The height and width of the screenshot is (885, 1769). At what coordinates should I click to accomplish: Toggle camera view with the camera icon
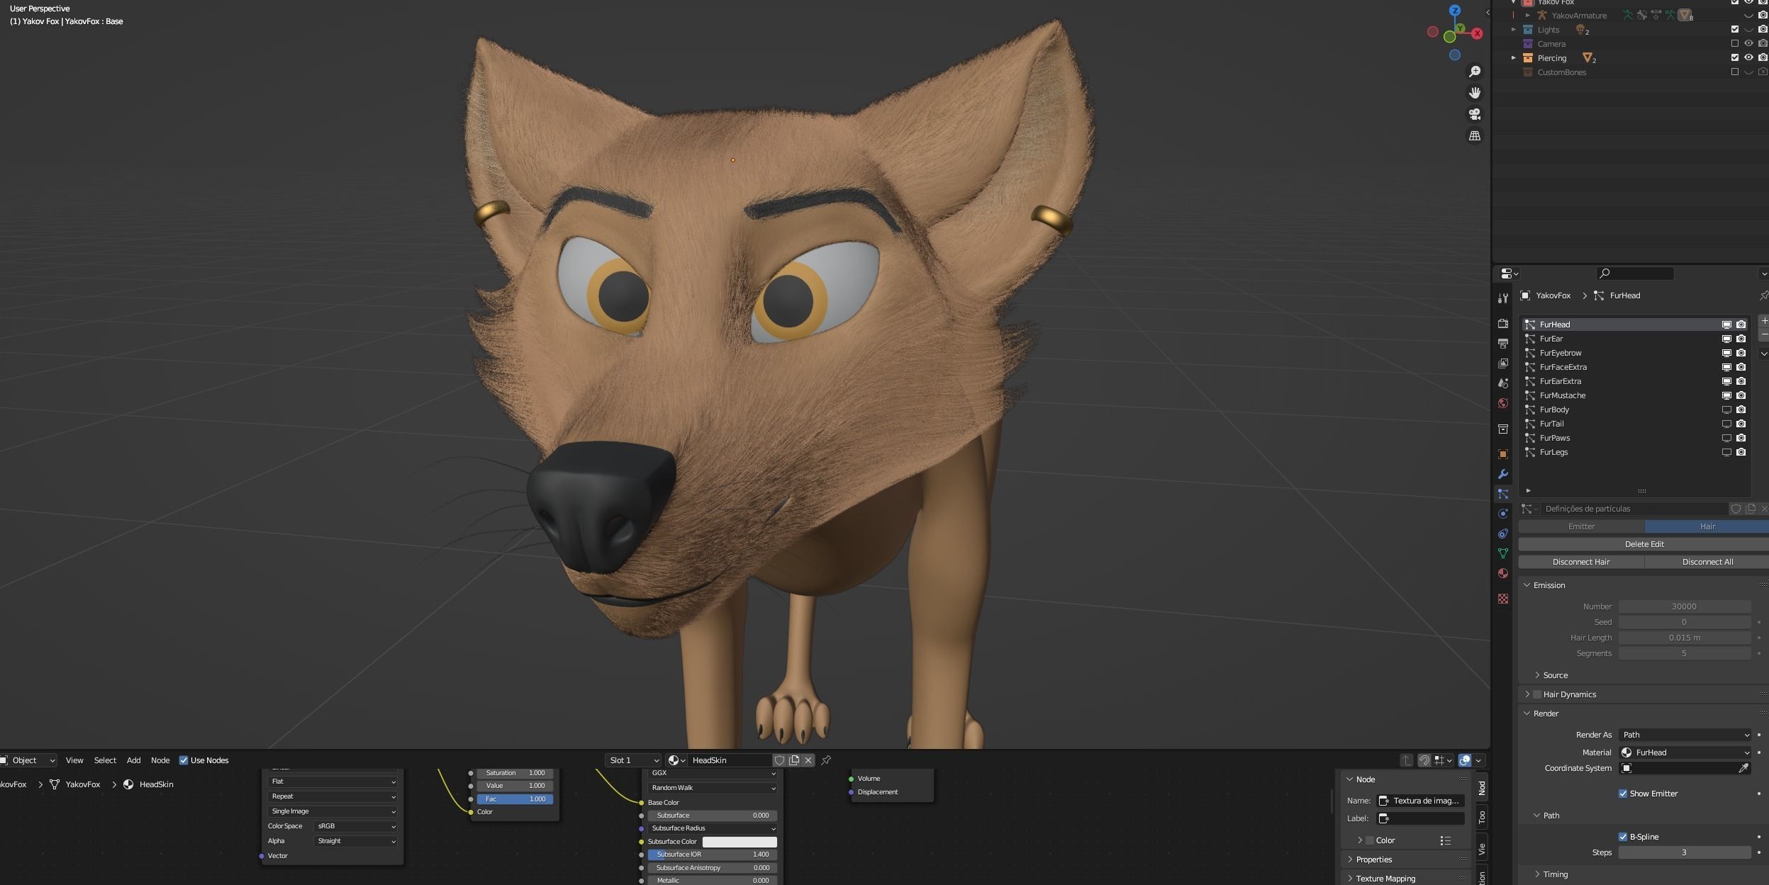[x=1475, y=114]
